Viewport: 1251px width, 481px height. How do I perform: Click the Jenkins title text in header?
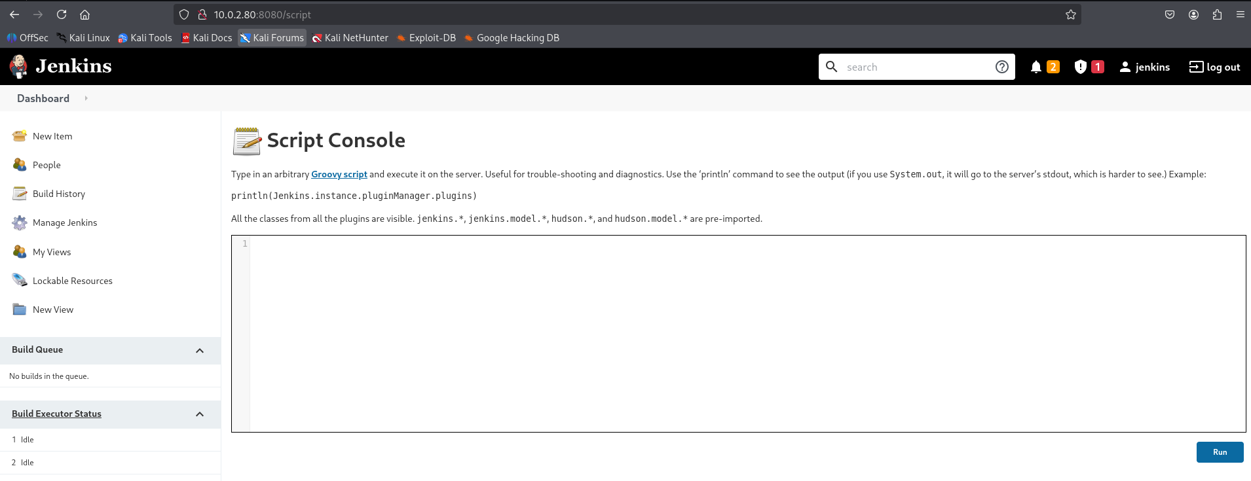pos(73,66)
